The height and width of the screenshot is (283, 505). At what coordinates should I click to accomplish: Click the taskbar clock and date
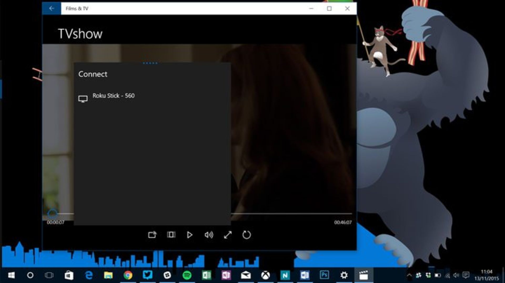486,275
